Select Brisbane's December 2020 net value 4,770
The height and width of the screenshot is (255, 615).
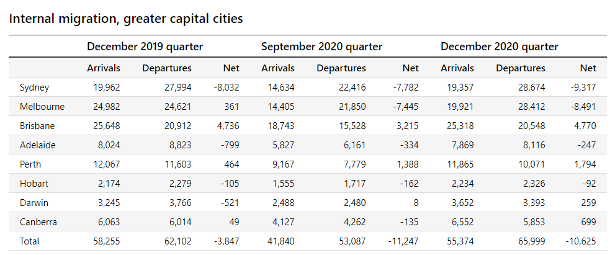(583, 126)
